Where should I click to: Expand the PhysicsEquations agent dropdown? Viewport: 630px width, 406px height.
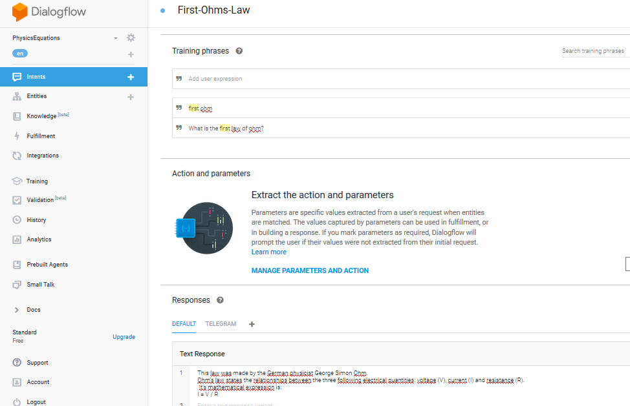click(x=116, y=38)
